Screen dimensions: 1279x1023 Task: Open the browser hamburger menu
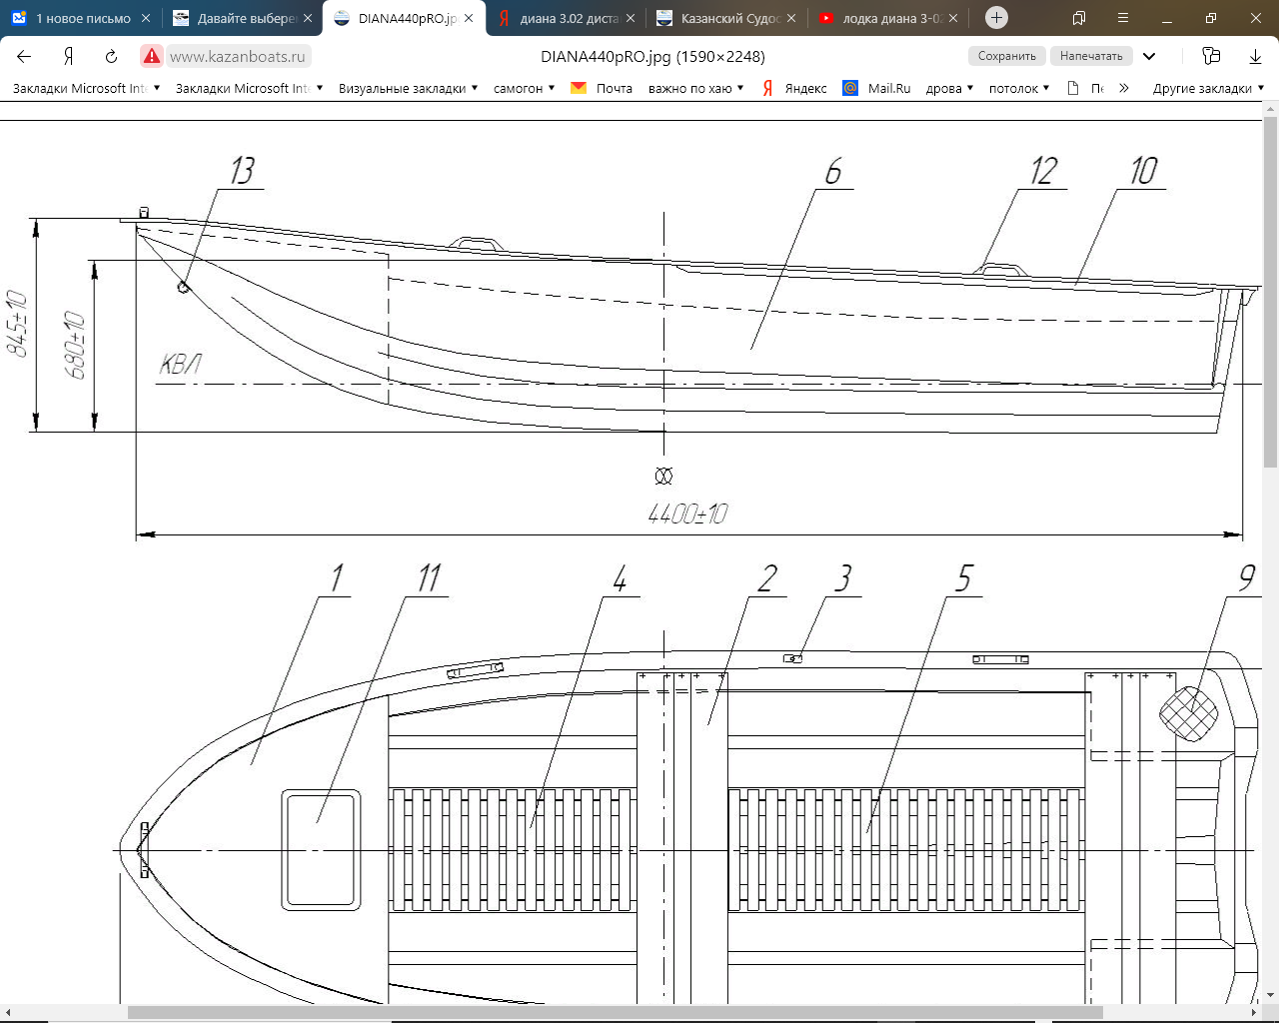(1123, 18)
